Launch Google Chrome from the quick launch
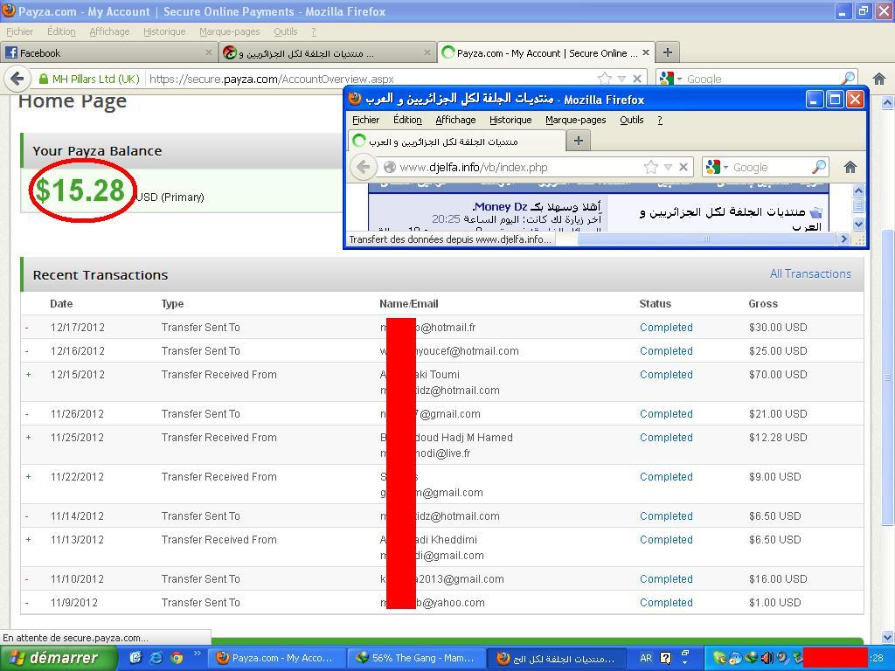The width and height of the screenshot is (895, 671). click(177, 658)
